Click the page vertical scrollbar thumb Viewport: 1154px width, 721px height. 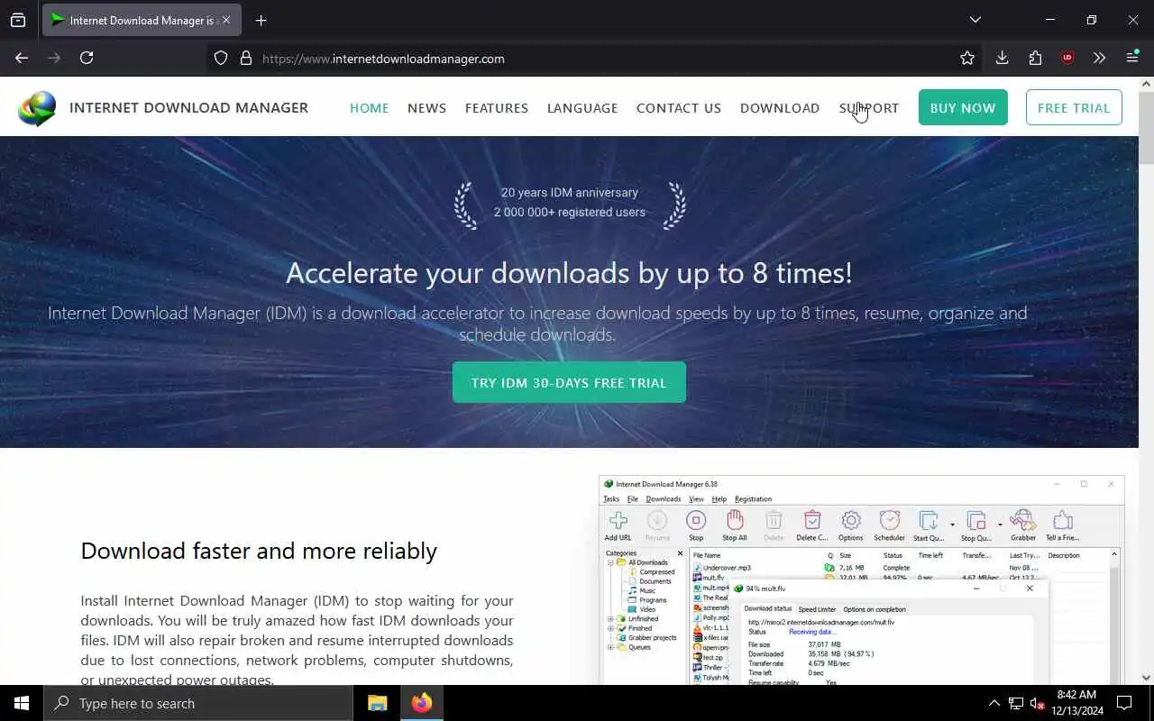coord(1146,126)
